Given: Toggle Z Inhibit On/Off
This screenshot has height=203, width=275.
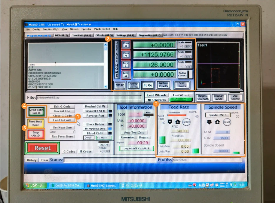Looking at the screenshot, I should 104,145.
